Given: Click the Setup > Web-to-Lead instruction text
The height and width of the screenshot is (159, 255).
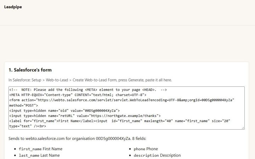Looking at the screenshot, I should [x=90, y=80].
